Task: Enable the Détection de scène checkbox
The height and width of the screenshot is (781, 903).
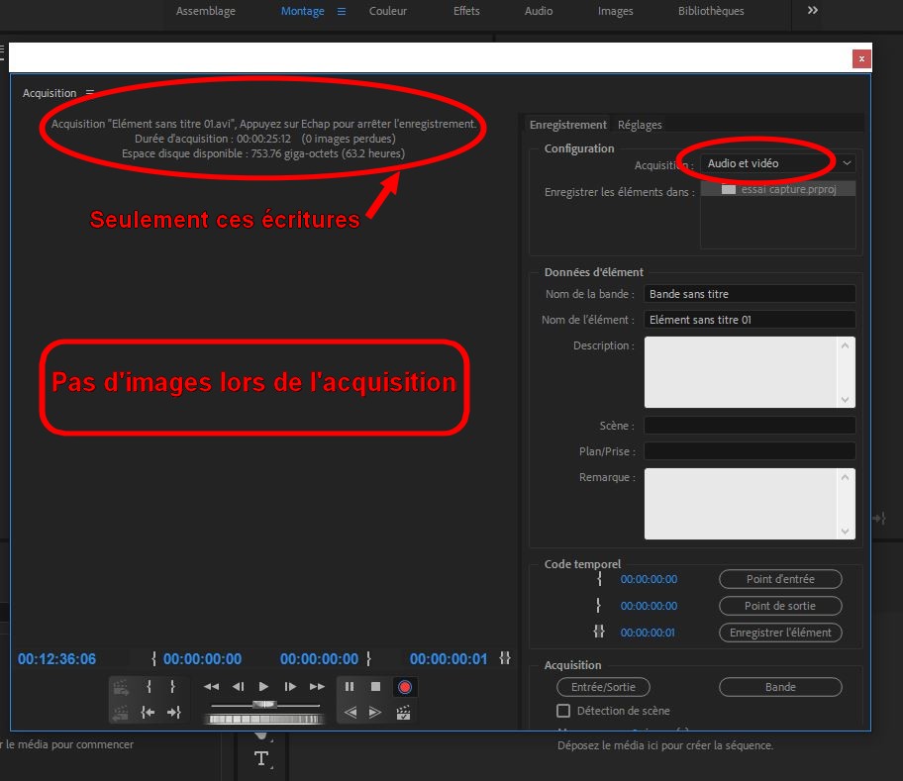Action: click(563, 711)
